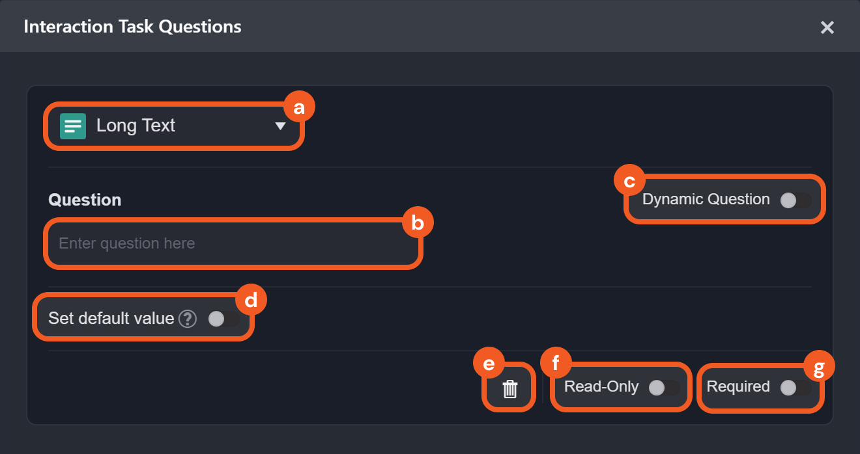Select the Long Text label in the type selector
The width and height of the screenshot is (860, 454).
coord(136,126)
